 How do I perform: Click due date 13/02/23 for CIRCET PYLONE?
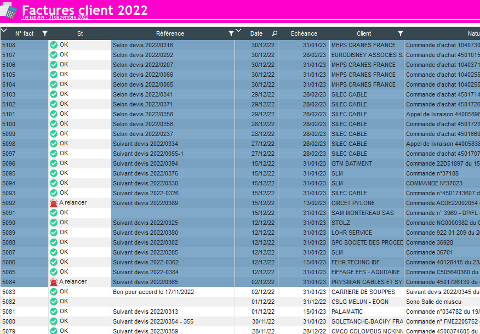[315, 203]
